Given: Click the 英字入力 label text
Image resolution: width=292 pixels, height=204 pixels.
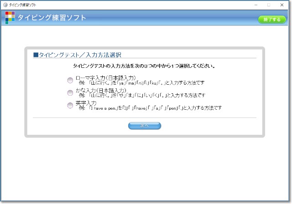Looking at the screenshot, I should [x=86, y=103].
